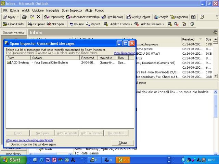Expand the toolbar overflow chevron

217,17
